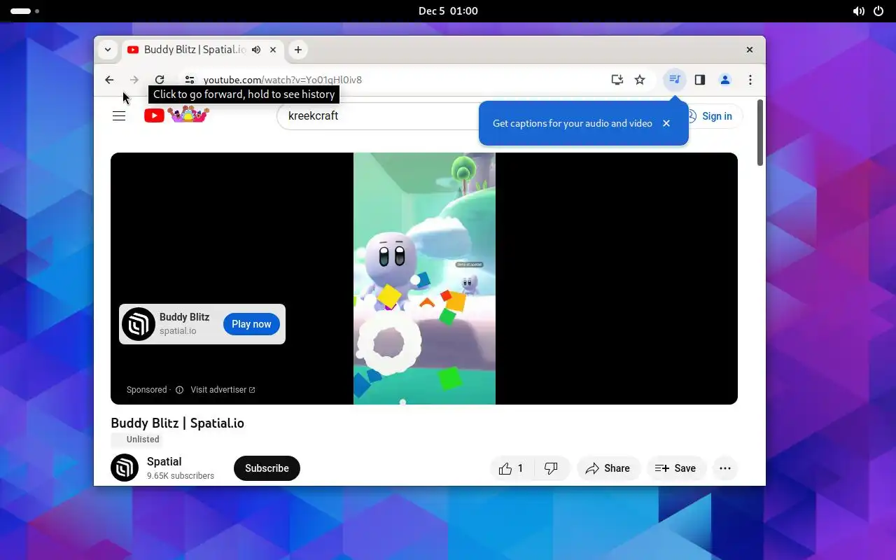This screenshot has height=560, width=896.
Task: Dismiss the captions tooltip with X
Action: [666, 123]
